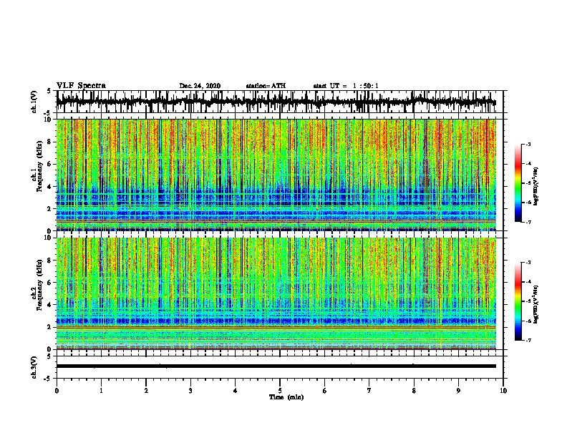Click the ch.2 spectrogram plot area
567x438 pixels.
tap(276, 293)
